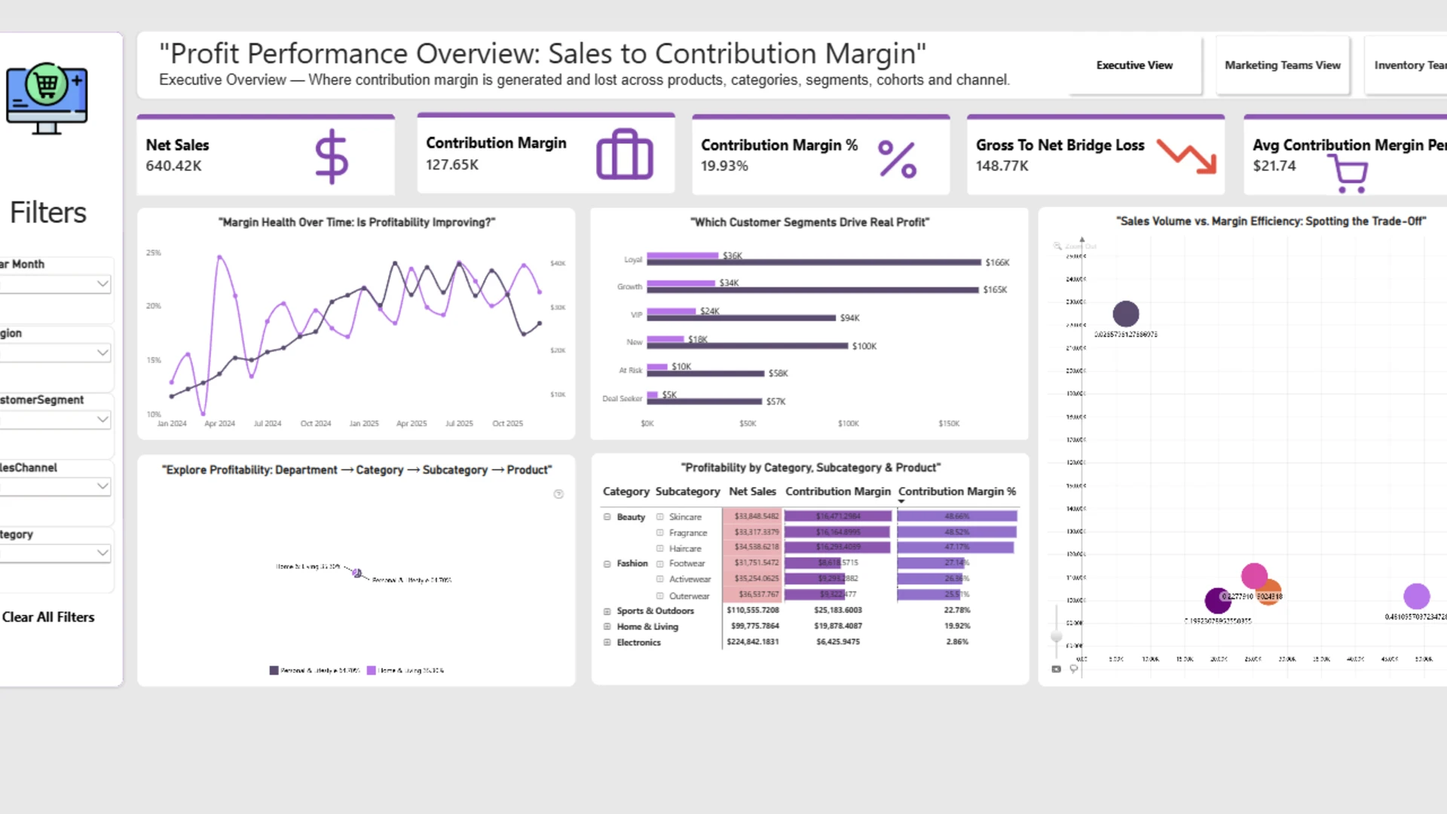Click the Contribution Margin column header in table
Screen dimensions: 1447x814
(837, 491)
